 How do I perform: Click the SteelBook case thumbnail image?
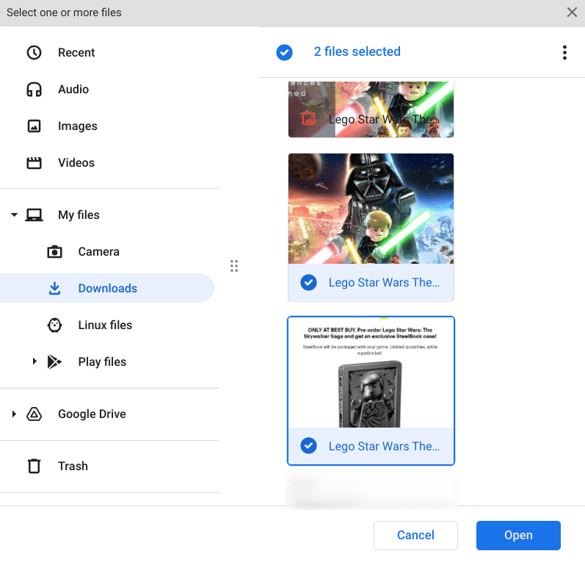click(371, 372)
